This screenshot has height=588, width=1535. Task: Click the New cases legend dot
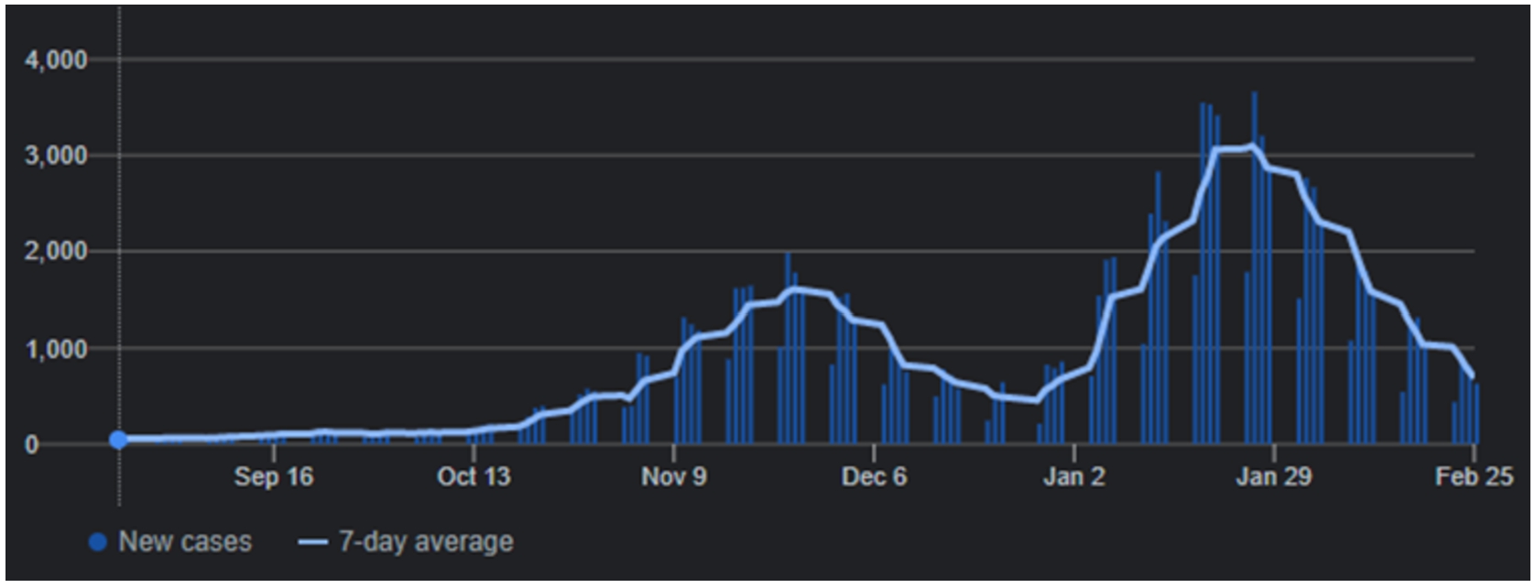97,542
